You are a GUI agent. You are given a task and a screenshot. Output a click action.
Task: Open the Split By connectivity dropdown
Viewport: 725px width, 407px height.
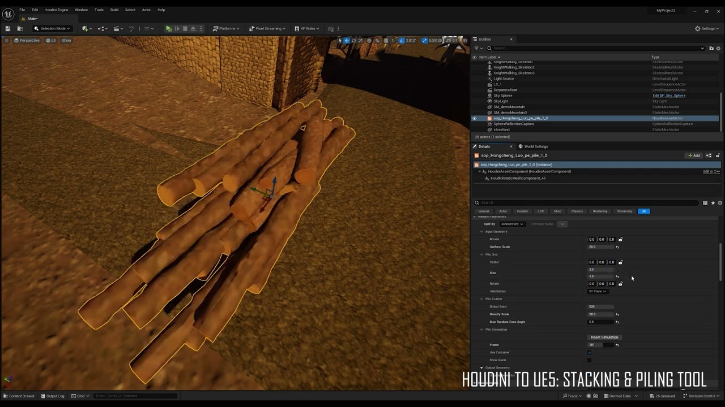pyautogui.click(x=512, y=224)
